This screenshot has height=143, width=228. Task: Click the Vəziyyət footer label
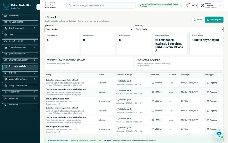click(107, 140)
